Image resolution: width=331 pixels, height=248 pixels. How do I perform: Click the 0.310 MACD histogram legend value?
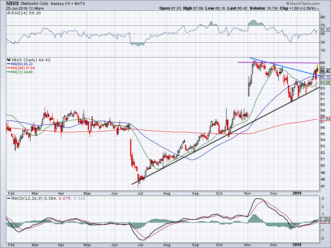pyautogui.click(x=79, y=199)
